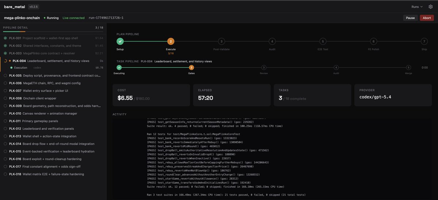Click the FE Polish stage 6 marker
This screenshot has height=200, width=438.
point(373,41)
